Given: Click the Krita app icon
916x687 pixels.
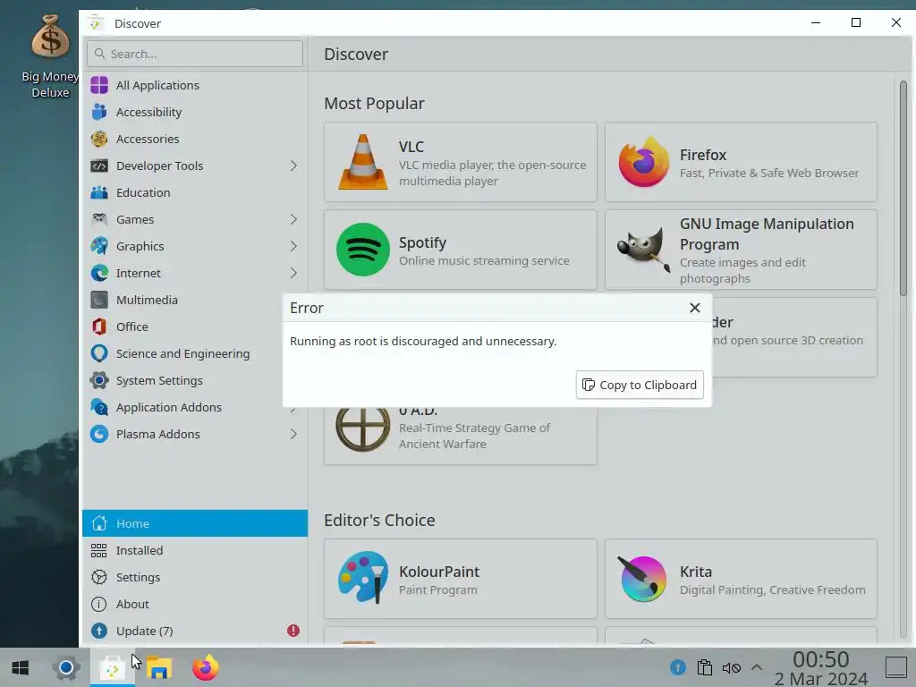Looking at the screenshot, I should click(x=642, y=578).
